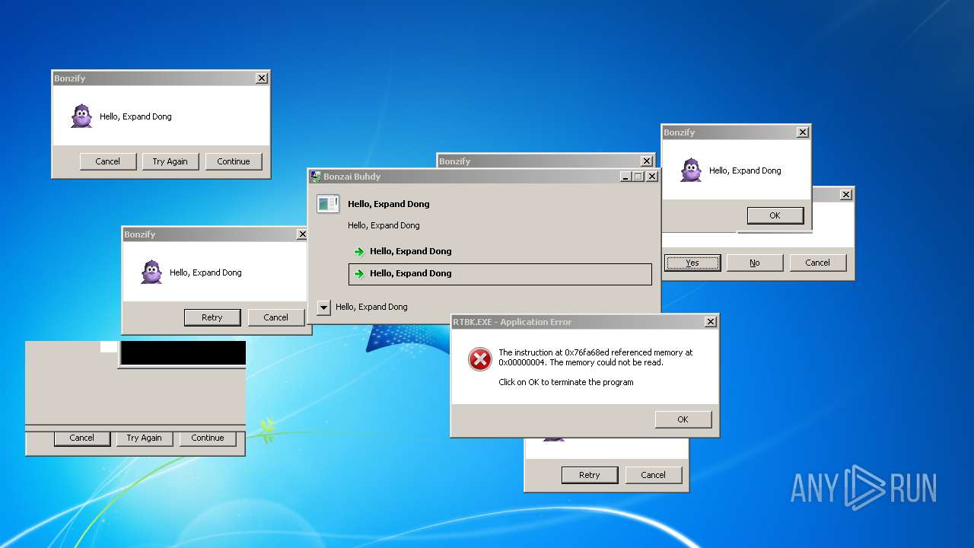The image size is (974, 548).
Task: Click the purple Bonzi icon in the Try Again dialog
Action: click(82, 116)
